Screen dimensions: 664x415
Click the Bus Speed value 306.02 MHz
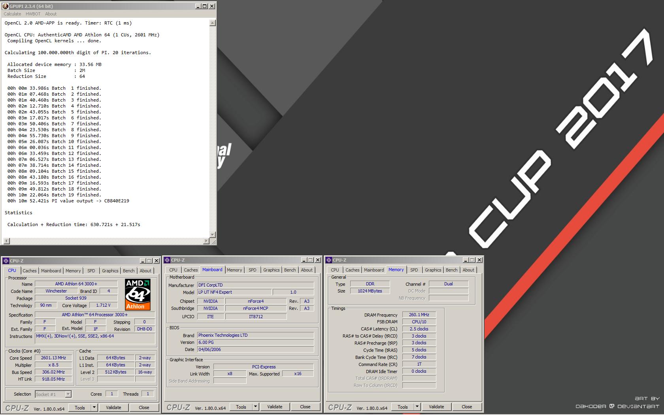tap(53, 372)
